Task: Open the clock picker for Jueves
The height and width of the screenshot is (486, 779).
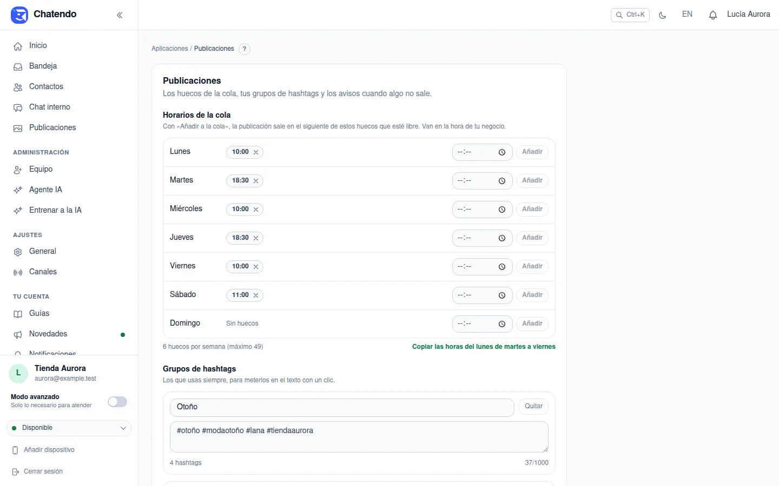Action: tap(502, 238)
